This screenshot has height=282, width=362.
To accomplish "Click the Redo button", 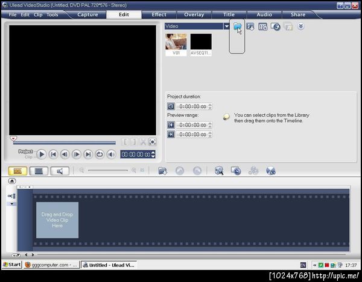I will pos(197,171).
